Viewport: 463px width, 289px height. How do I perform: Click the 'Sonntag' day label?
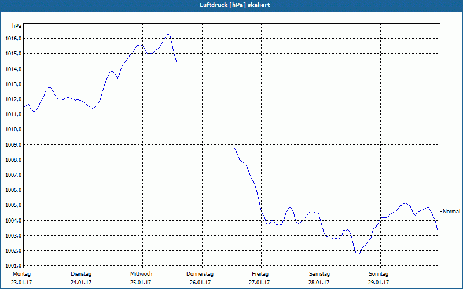(x=379, y=274)
